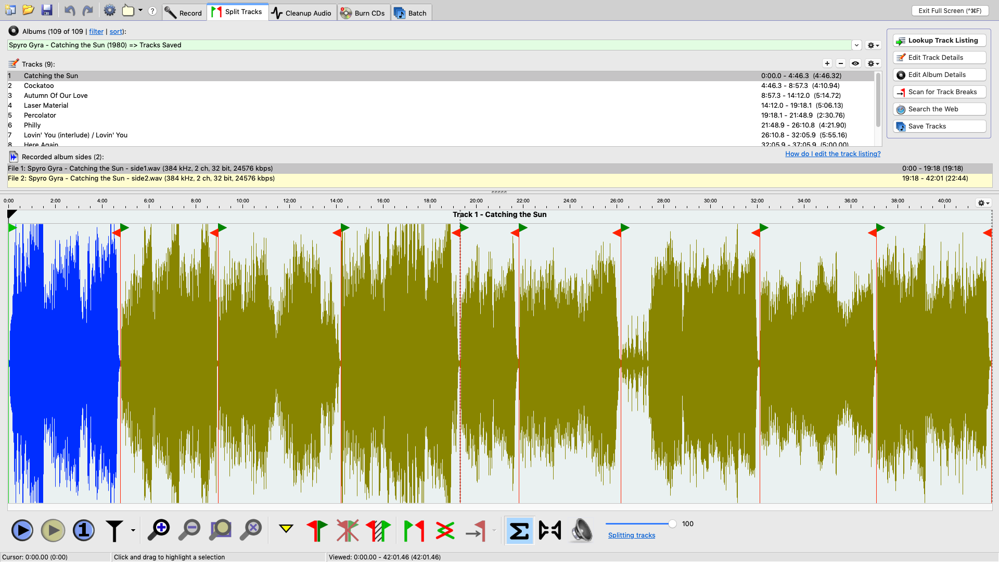Screen dimensions: 999x562
Task: Select the Split Tracks tab
Action: (237, 11)
